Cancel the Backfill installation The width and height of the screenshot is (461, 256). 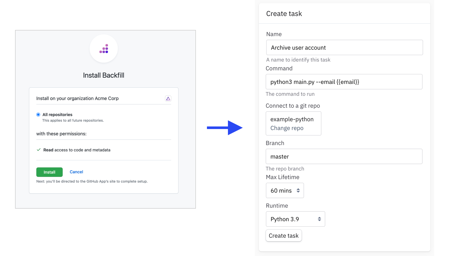76,172
